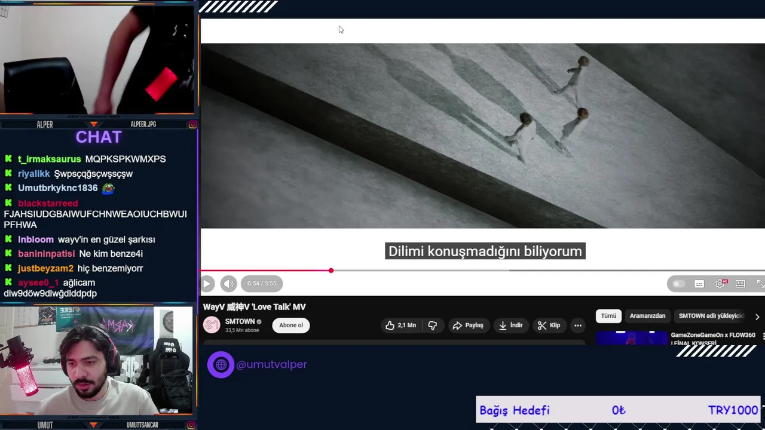The height and width of the screenshot is (430, 765).
Task: Click the Klip scissors button
Action: [x=549, y=325]
